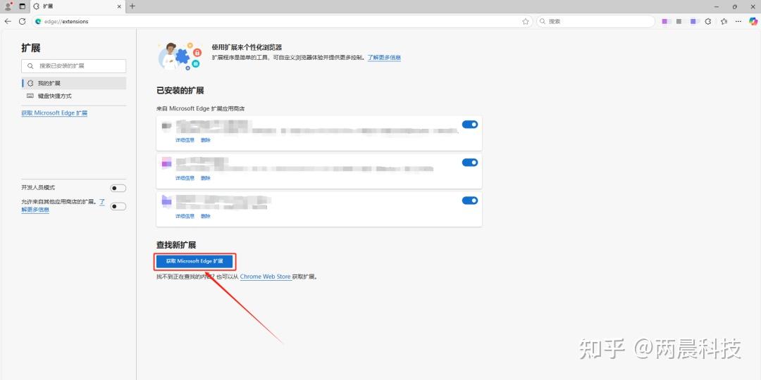
Task: Click 来自 Microsoft Edge 扩展应用商店 label
Action: (x=200, y=108)
